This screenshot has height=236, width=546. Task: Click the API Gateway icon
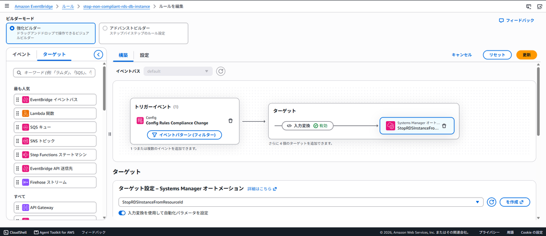26,207
